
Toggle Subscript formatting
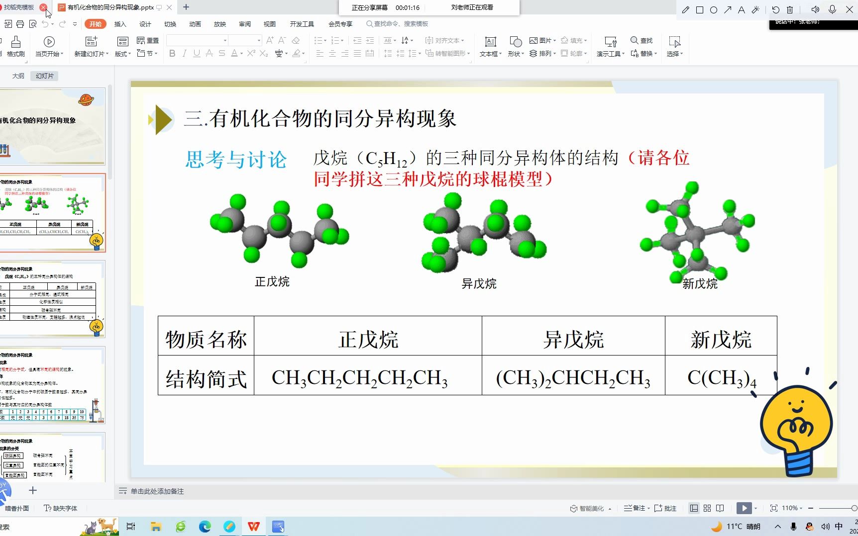coord(264,53)
